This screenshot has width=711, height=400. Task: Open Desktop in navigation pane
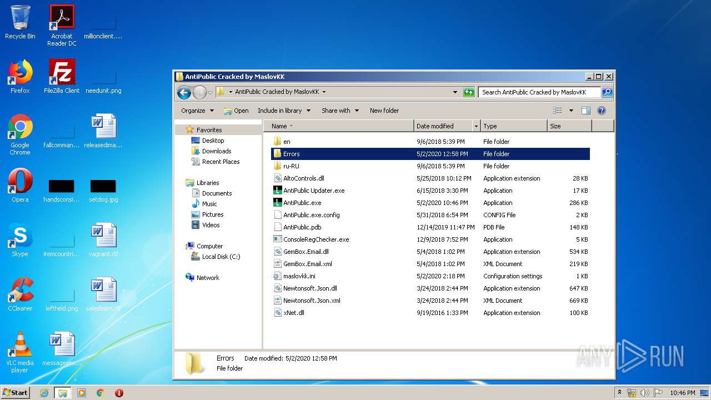(x=213, y=141)
